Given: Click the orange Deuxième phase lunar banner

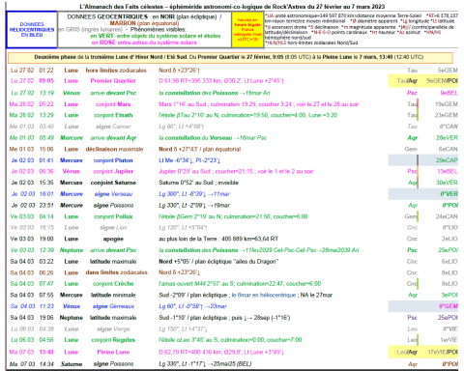Looking at the screenshot, I should (230, 57).
